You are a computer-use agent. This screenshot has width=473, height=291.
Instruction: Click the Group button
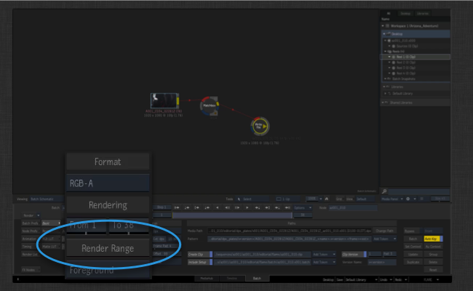point(433,254)
